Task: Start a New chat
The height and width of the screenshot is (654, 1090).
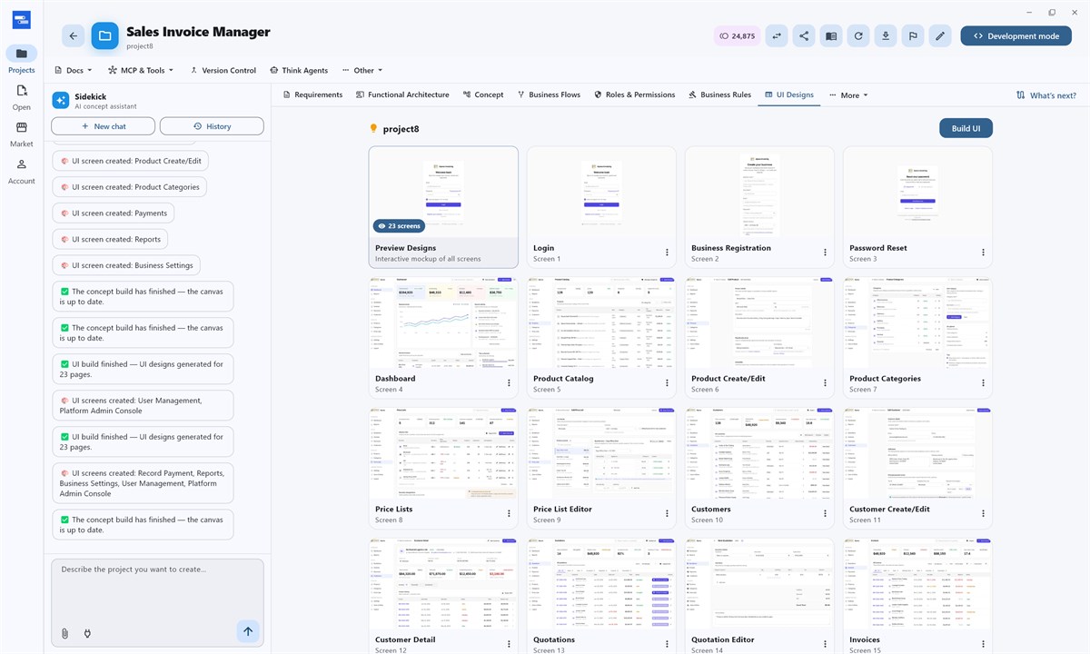Action: [104, 126]
